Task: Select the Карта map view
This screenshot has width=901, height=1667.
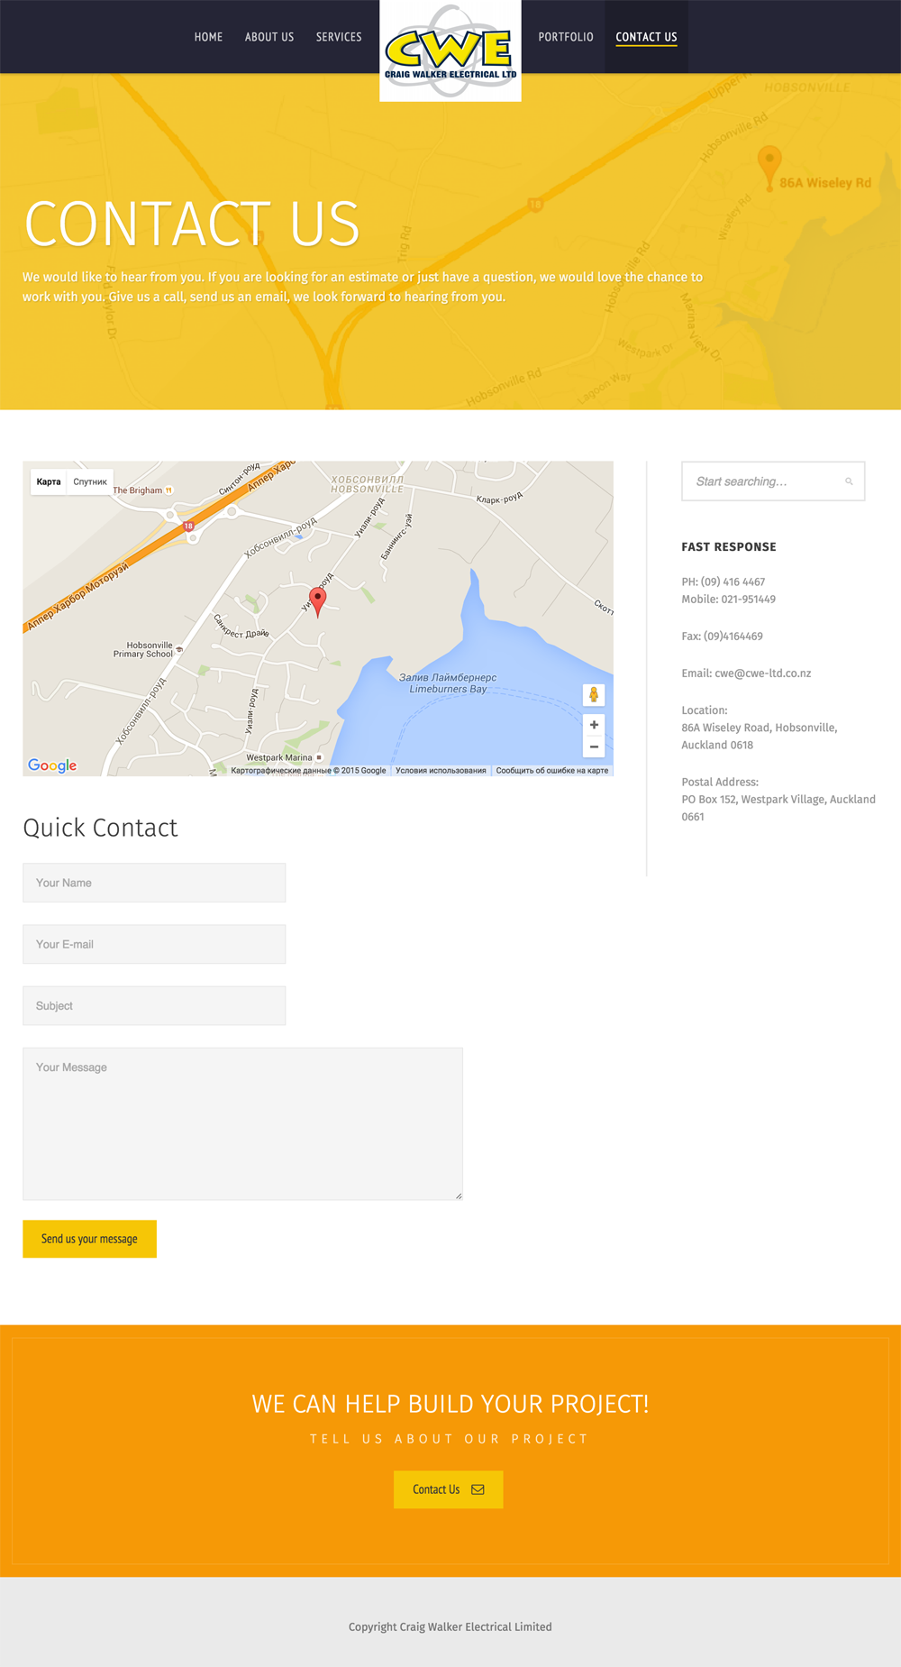Action: (49, 481)
